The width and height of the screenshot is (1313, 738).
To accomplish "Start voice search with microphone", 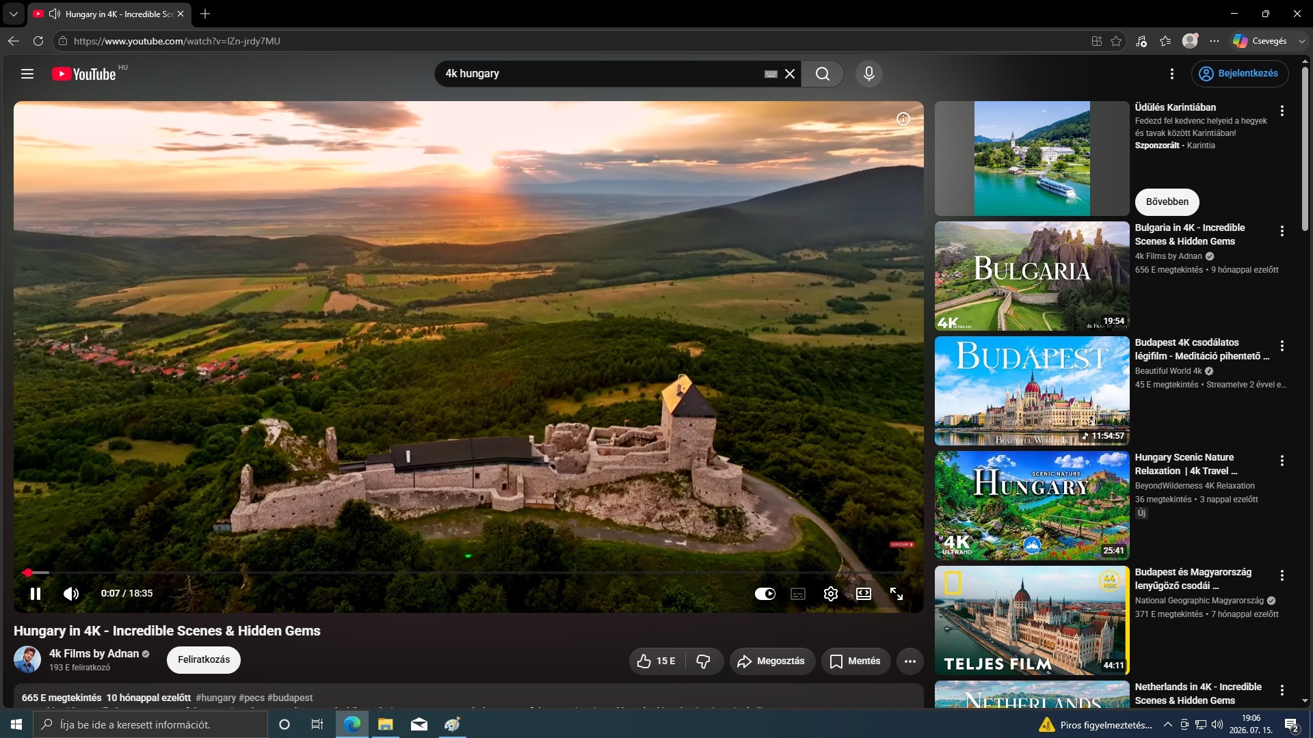I will (869, 74).
